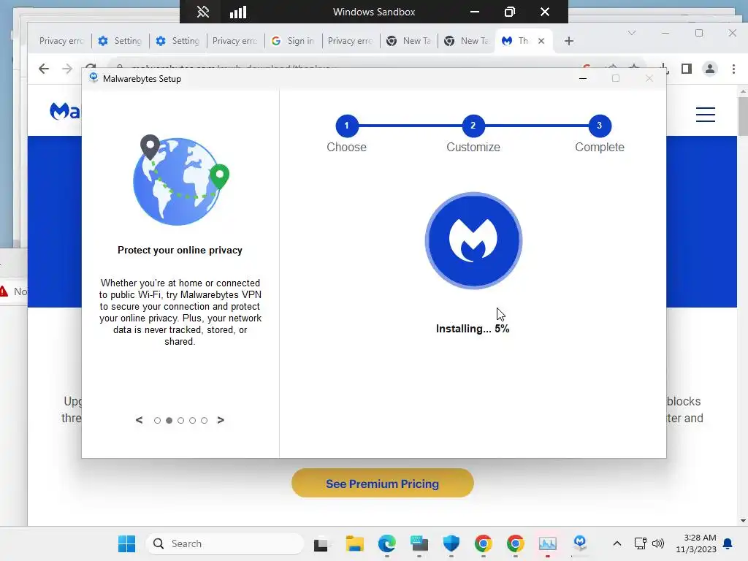Minimize the Malwarebytes Setup window
Image resolution: width=748 pixels, height=561 pixels.
click(582, 78)
